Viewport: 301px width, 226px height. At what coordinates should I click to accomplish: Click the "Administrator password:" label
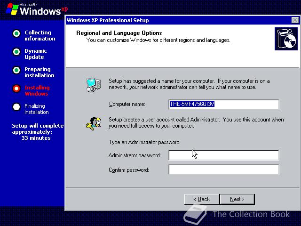tap(135, 155)
